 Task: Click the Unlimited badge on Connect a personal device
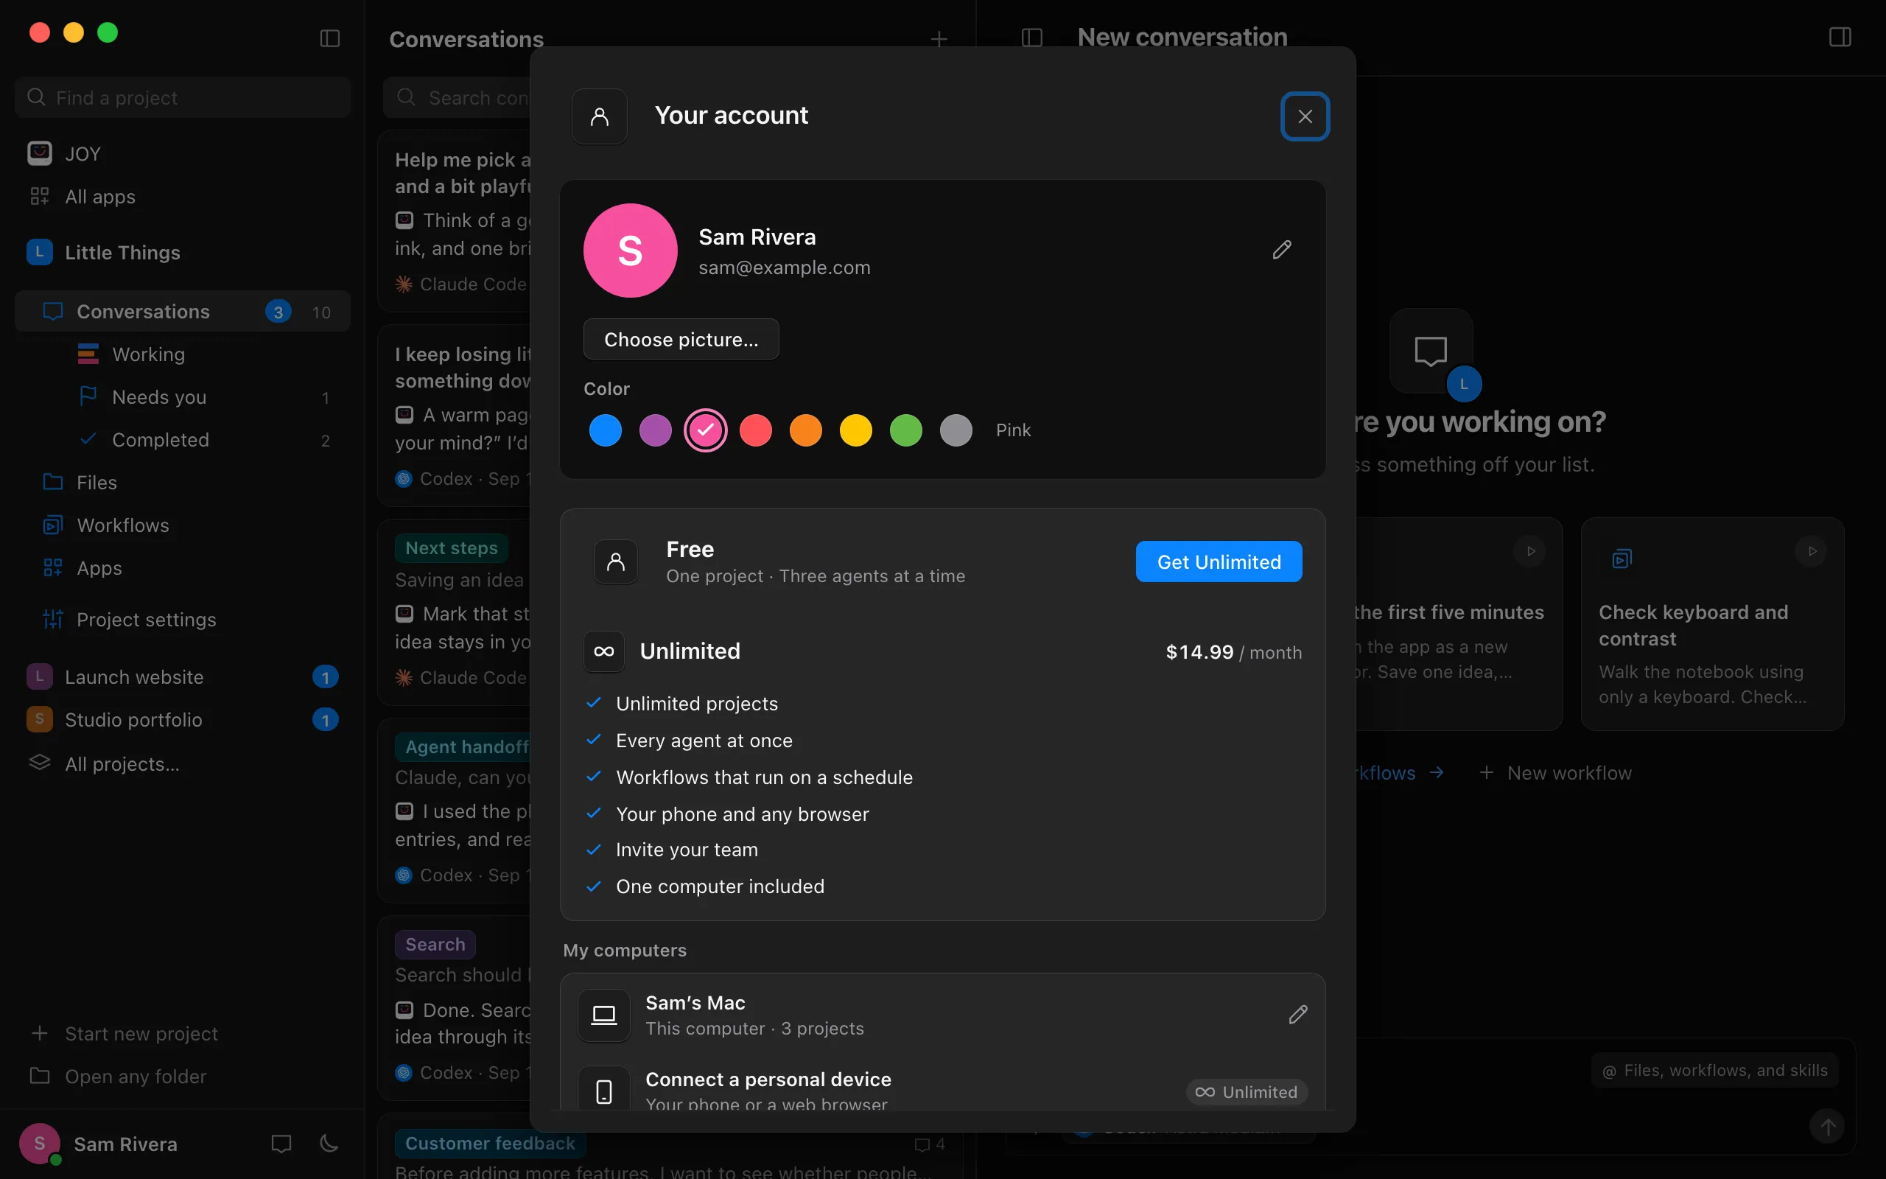1247,1091
